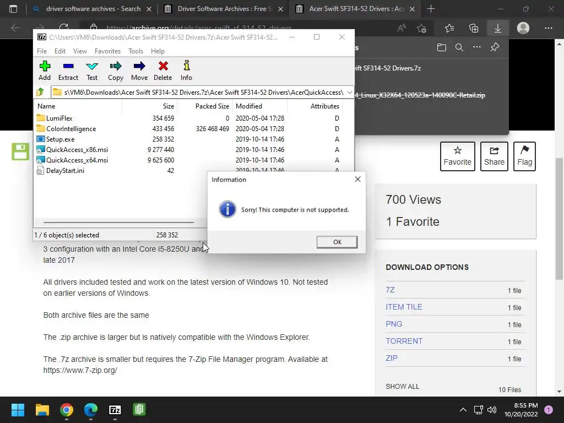
Task: Click the Move tool in 7-Zip
Action: point(139,70)
